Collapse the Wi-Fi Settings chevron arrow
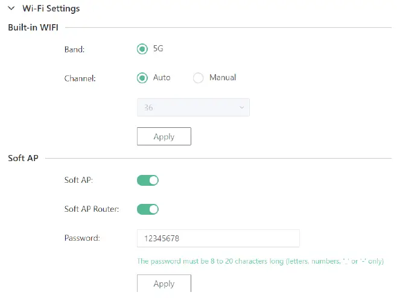Viewport: 397px width, 298px height. 11,9
